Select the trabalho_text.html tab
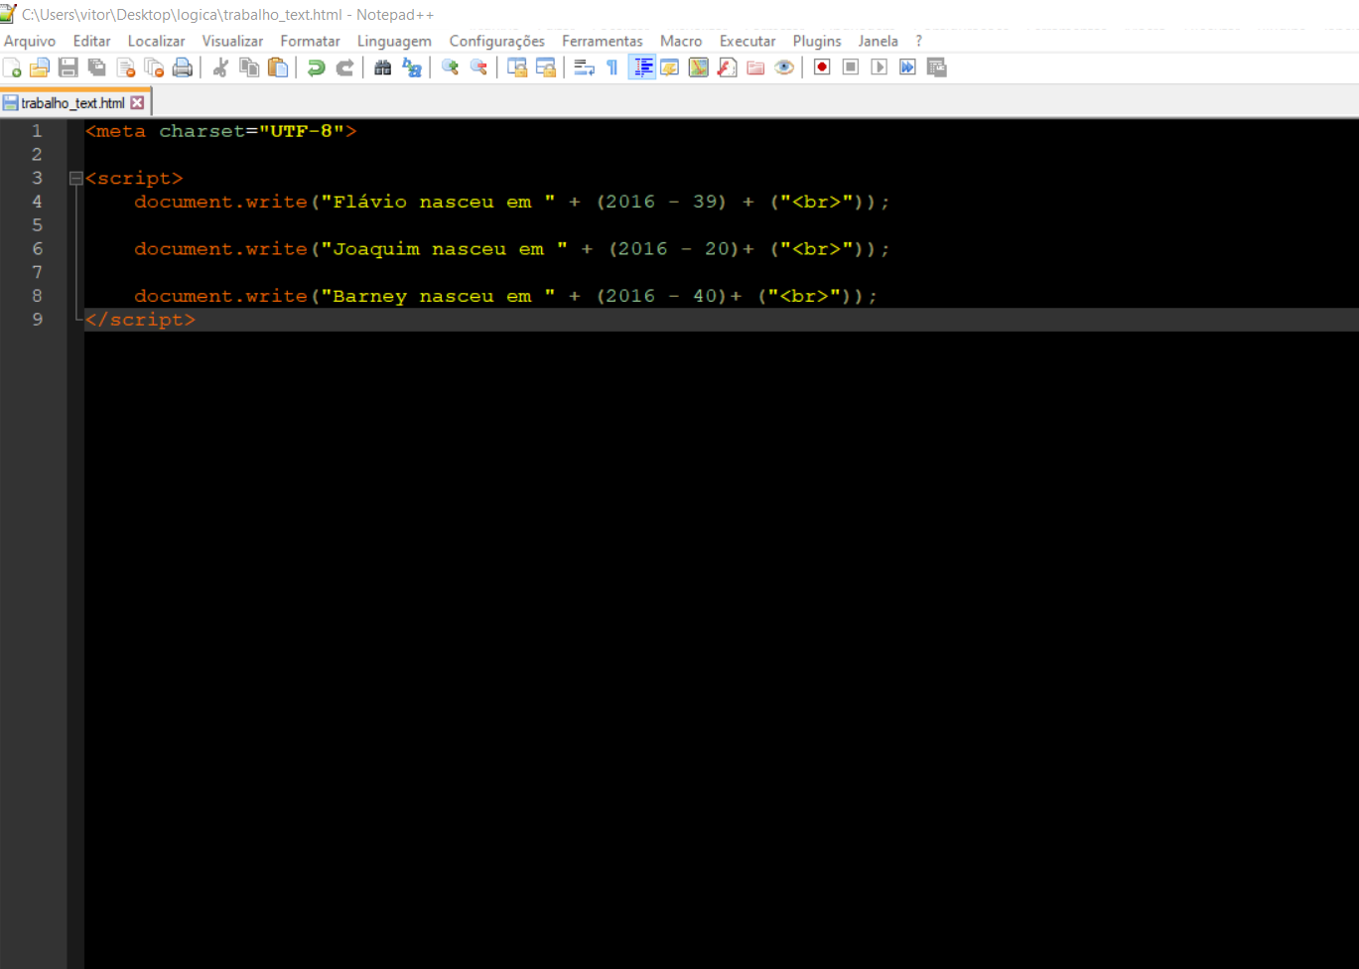Viewport: 1359px width, 969px height. click(72, 102)
